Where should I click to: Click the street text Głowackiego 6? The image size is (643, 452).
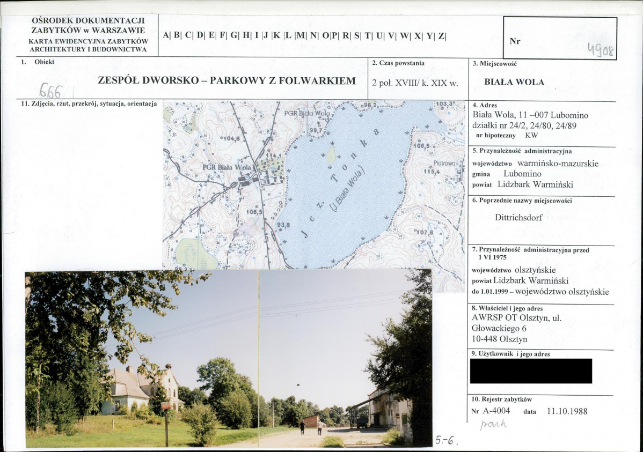pyautogui.click(x=499, y=328)
